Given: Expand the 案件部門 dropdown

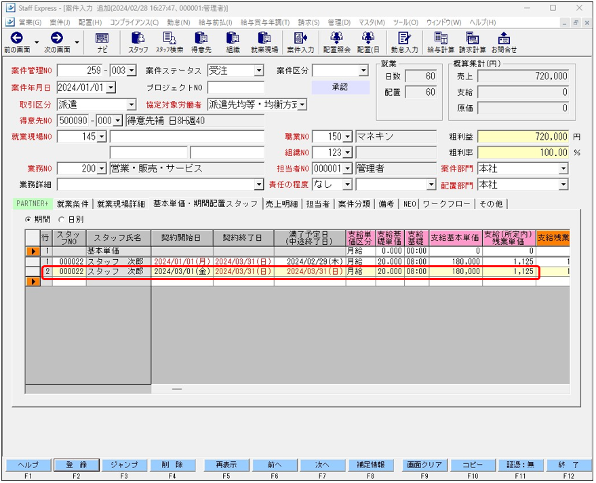Looking at the screenshot, I should (563, 168).
